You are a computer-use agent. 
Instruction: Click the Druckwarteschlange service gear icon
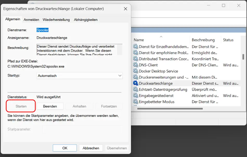click(135, 83)
